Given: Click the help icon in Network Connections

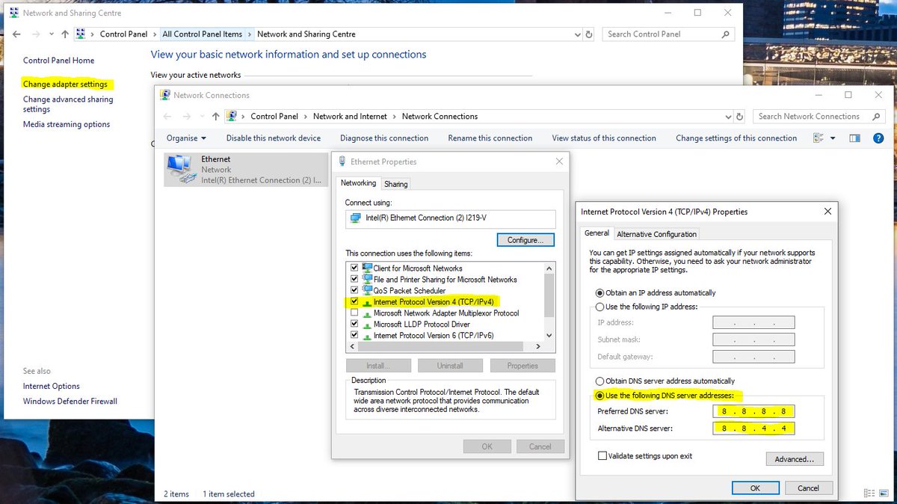Looking at the screenshot, I should [x=879, y=138].
